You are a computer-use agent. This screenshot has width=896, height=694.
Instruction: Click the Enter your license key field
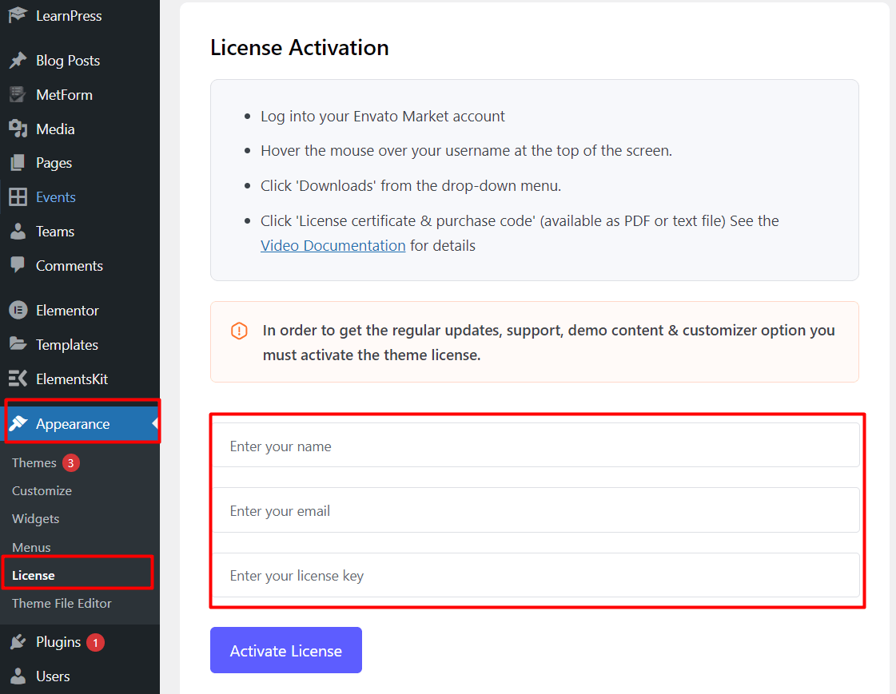pos(535,575)
